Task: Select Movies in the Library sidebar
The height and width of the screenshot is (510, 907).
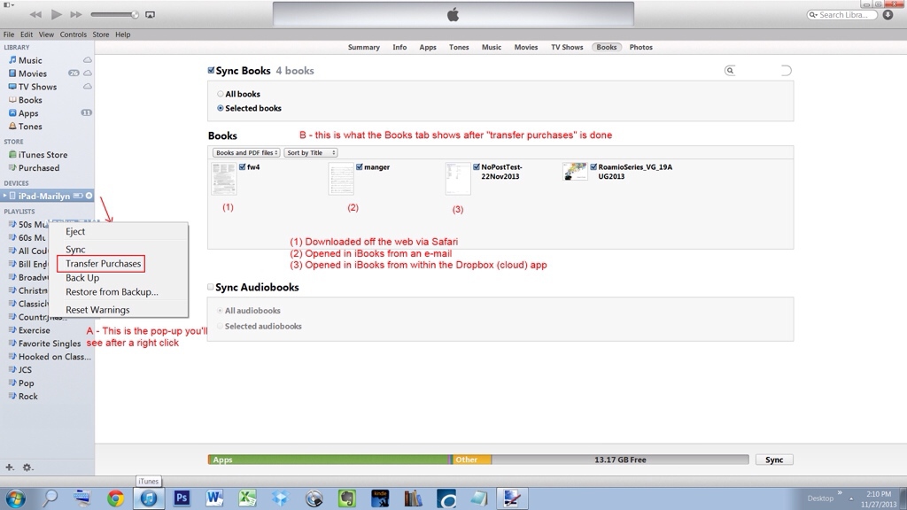Action: [x=33, y=73]
